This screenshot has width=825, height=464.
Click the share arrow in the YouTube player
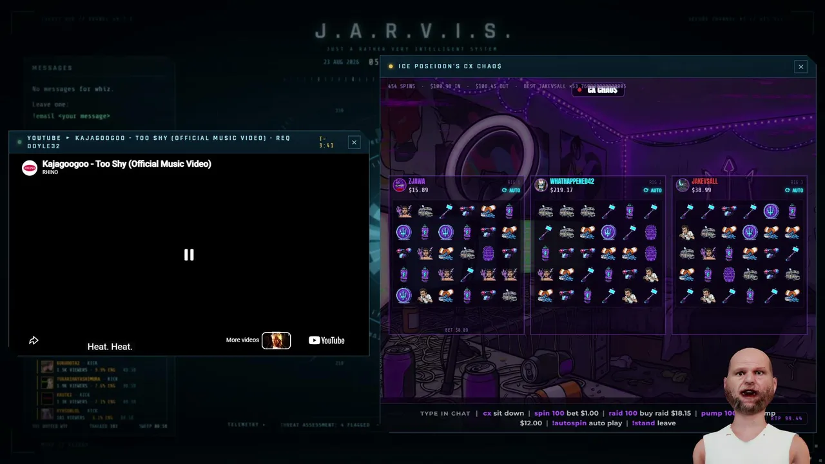click(x=34, y=340)
